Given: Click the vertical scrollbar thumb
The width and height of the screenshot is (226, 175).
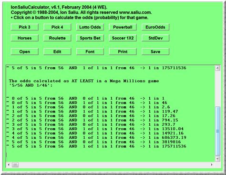Looking at the screenshot, I should pos(217,131).
